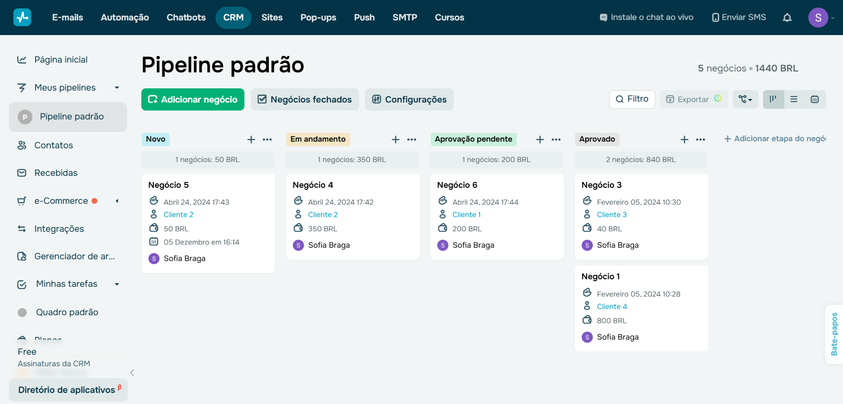Click the SendPulse logo icon
843x404 pixels.
click(x=22, y=17)
